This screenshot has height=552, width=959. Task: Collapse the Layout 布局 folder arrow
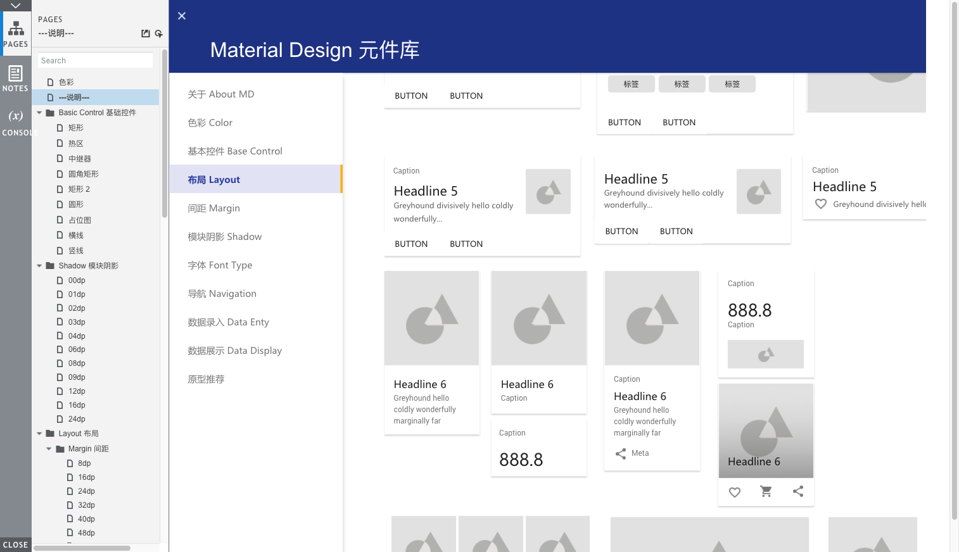(39, 434)
